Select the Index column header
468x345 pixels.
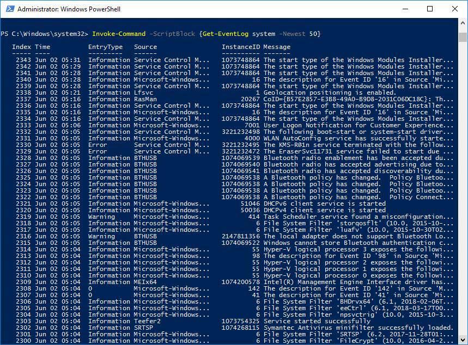[22, 46]
